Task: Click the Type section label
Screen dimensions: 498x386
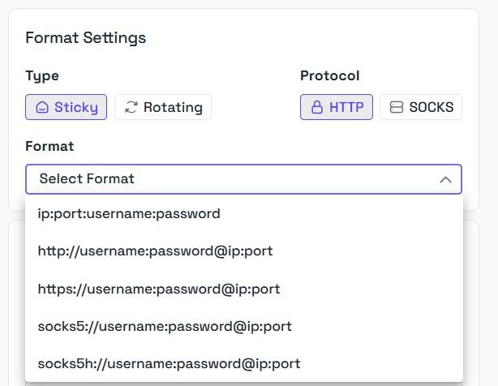Action: [x=42, y=76]
